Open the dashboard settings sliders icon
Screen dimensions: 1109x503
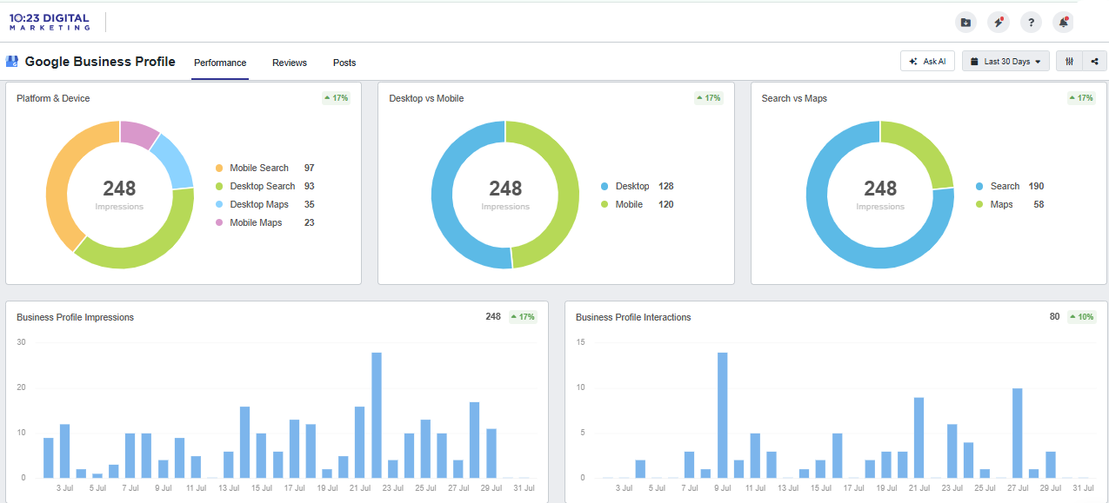pos(1069,62)
